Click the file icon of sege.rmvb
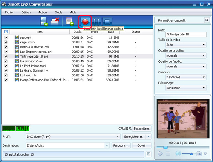The image size is (213, 162). click(x=17, y=42)
